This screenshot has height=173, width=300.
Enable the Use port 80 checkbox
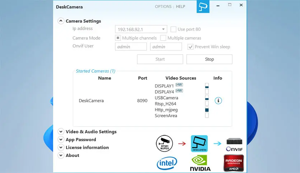(x=173, y=29)
